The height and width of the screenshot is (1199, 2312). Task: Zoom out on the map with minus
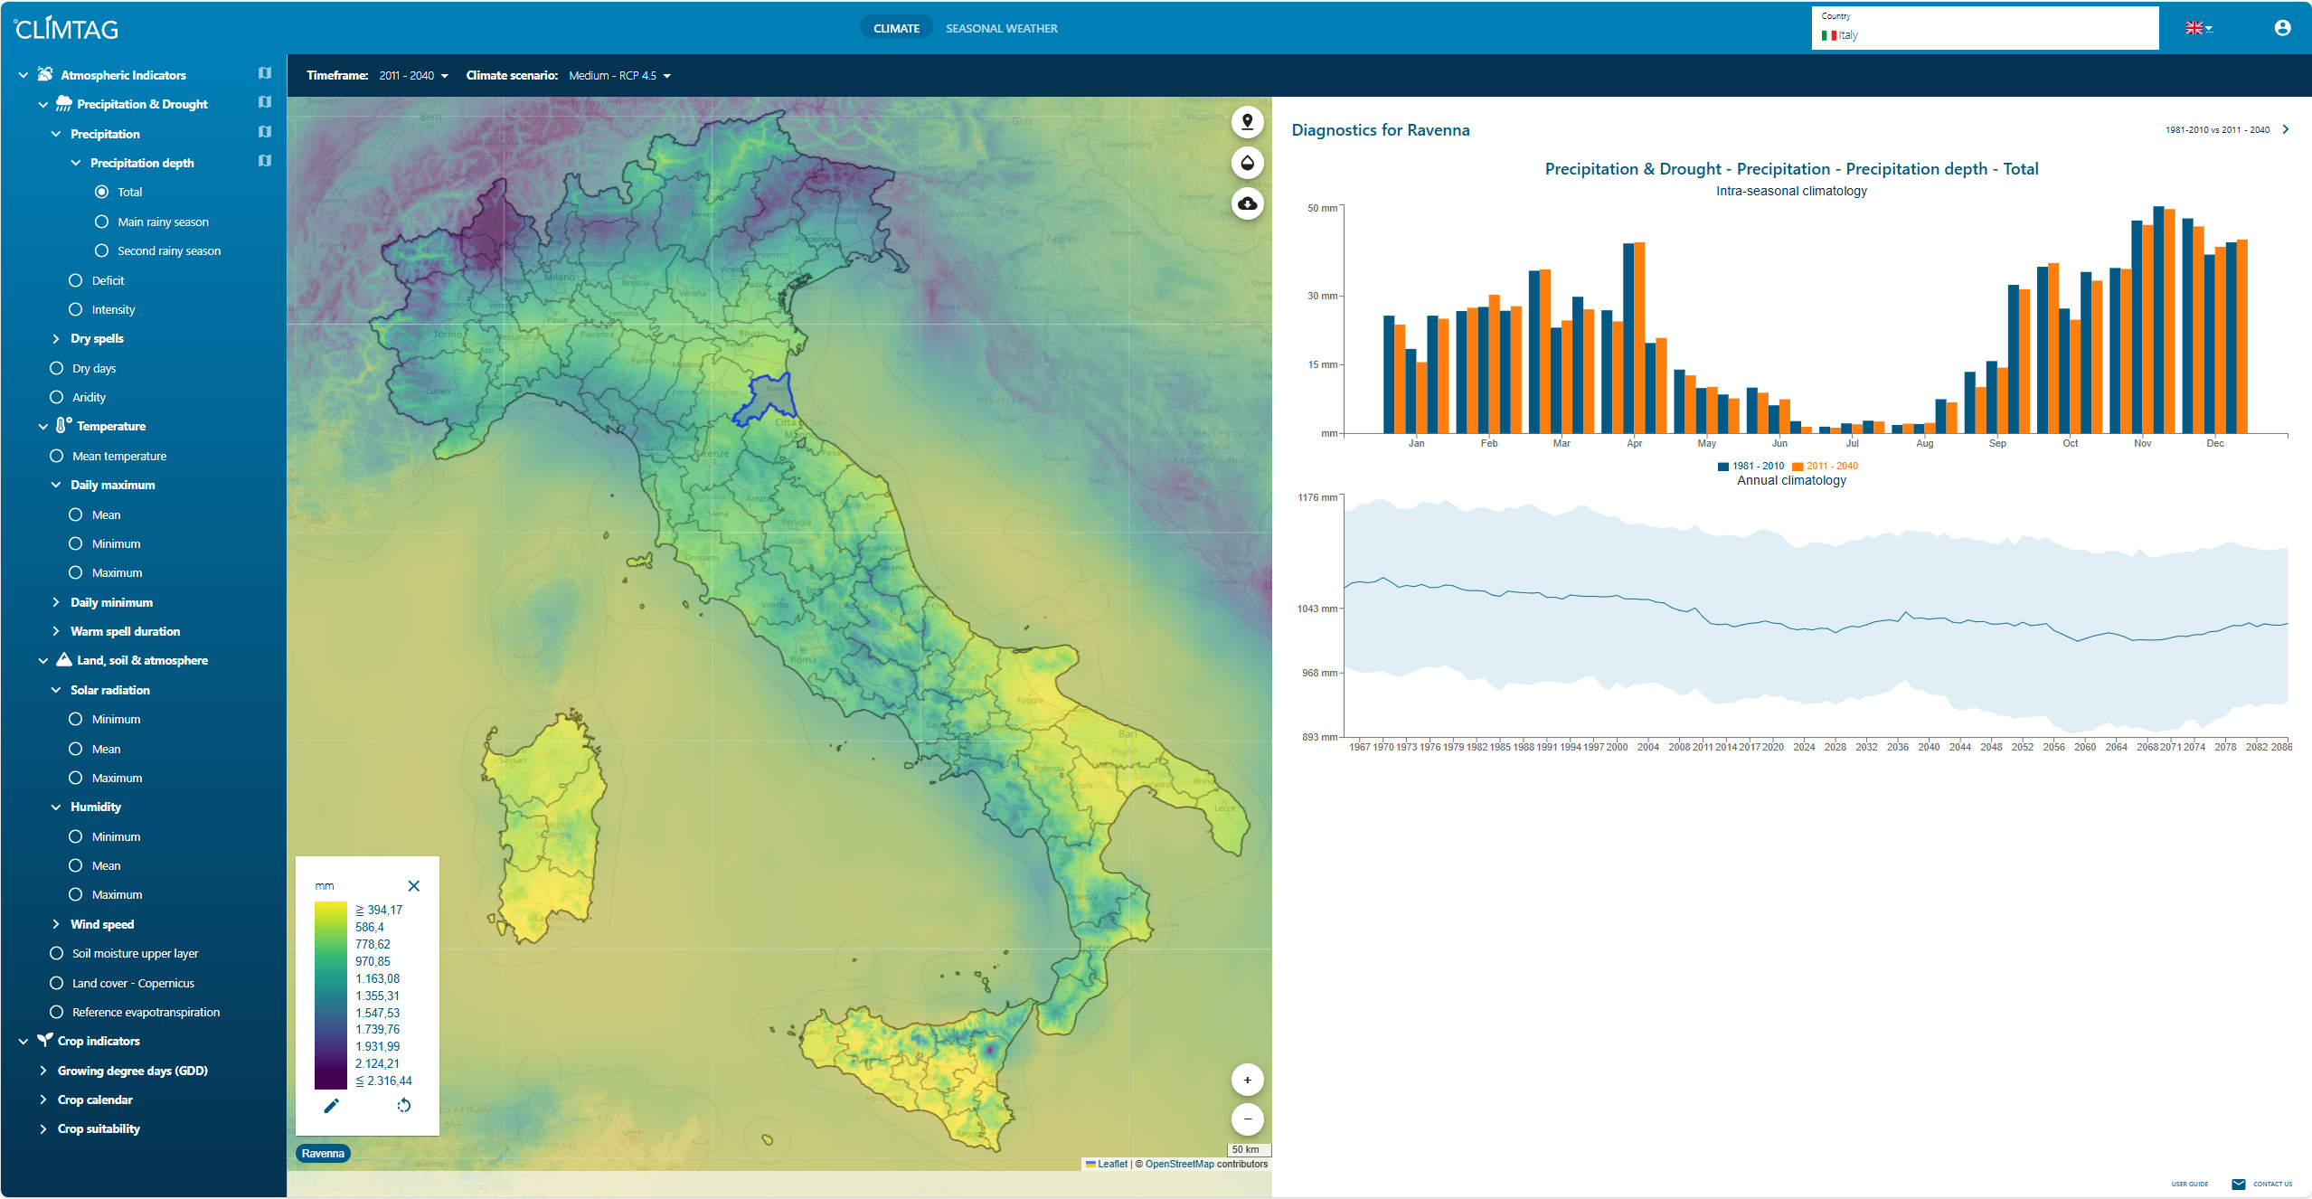click(1247, 1119)
